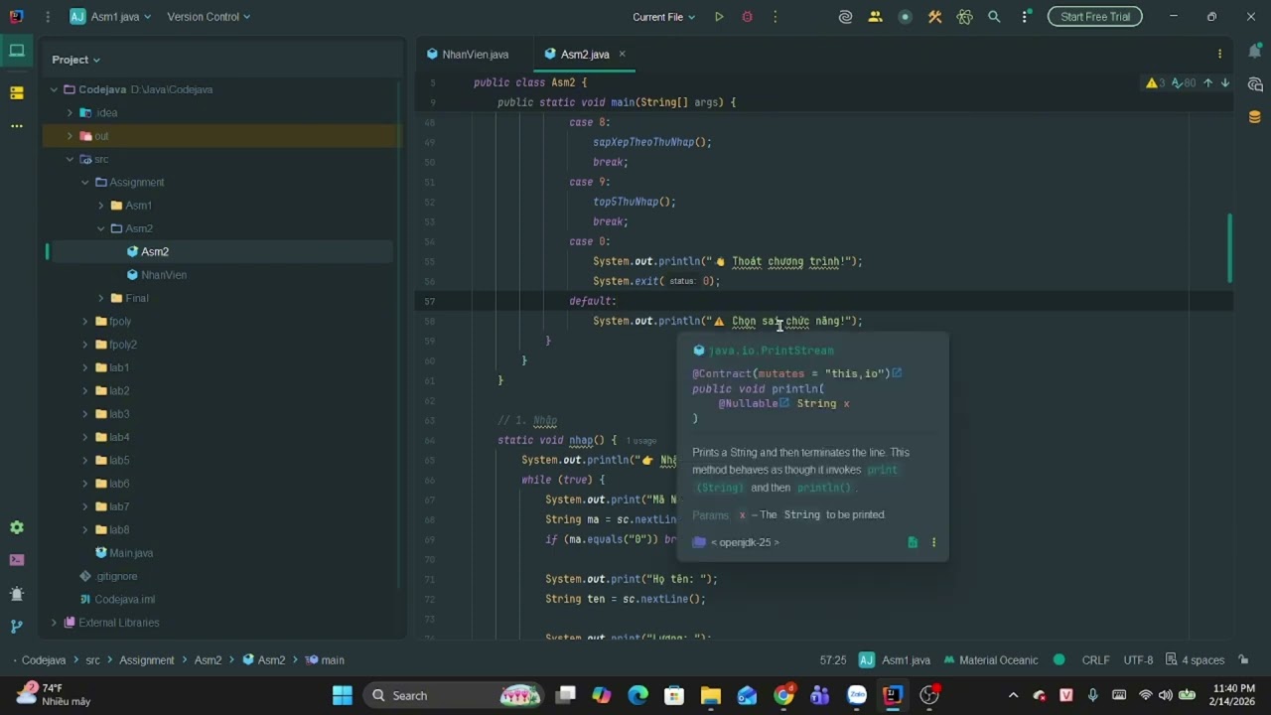Expand External Libraries node
Viewport: 1271px width, 715px height.
[x=54, y=623]
